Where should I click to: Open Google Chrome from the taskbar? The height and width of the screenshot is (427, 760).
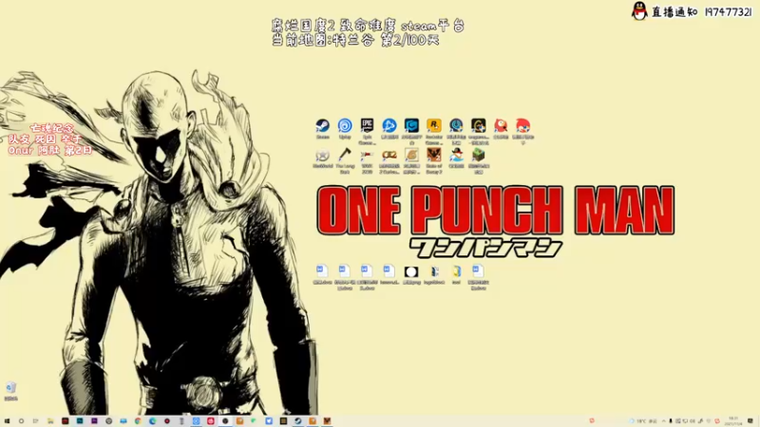[x=138, y=421]
